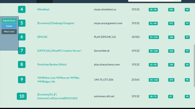Click the 22/256 players badge for EPICMC

tap(154, 37)
